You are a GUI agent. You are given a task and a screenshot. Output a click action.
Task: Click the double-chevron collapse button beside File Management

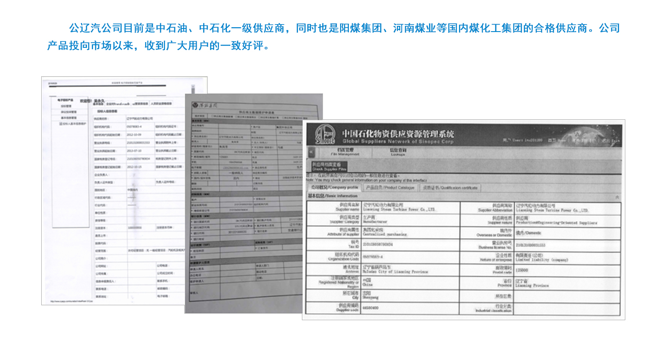[x=312, y=152]
